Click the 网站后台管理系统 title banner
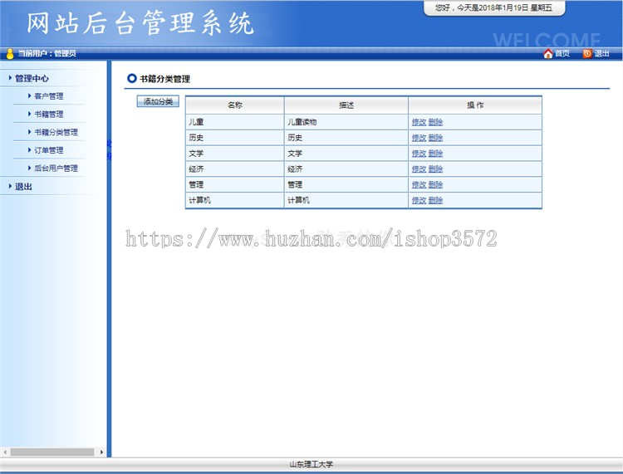The image size is (623, 474). [x=140, y=23]
